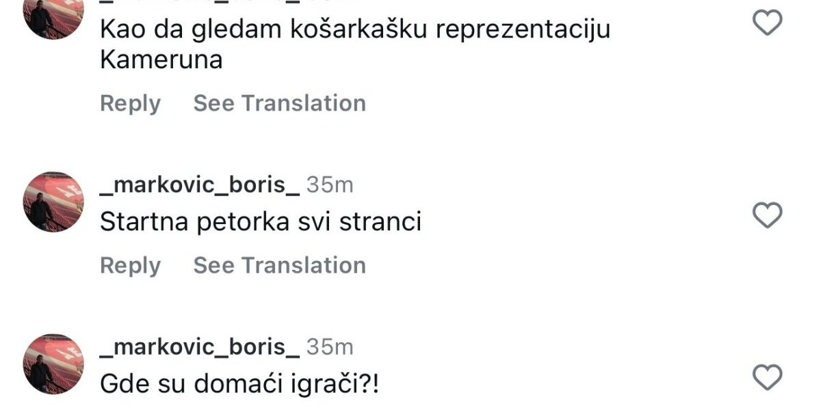Image resolution: width=821 pixels, height=410 pixels.
Task: Click the 35m timestamp above 'Gde su domaći'
Action: pyautogui.click(x=329, y=347)
